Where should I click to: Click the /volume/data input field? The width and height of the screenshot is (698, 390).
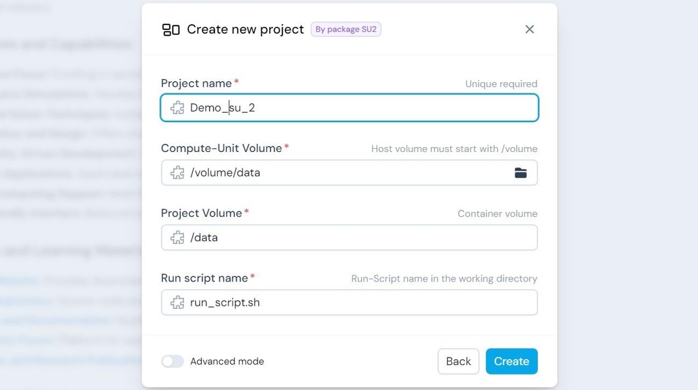pos(350,173)
